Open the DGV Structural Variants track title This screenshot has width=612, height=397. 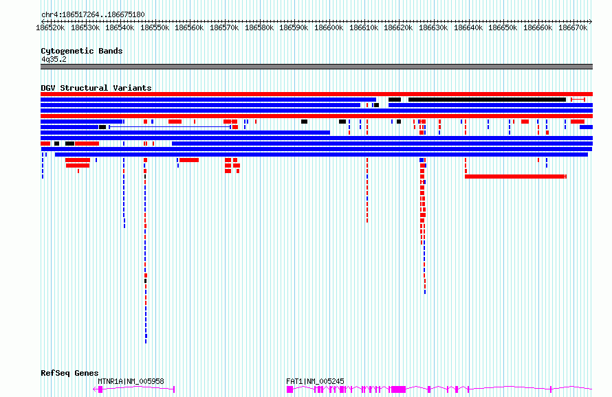96,88
